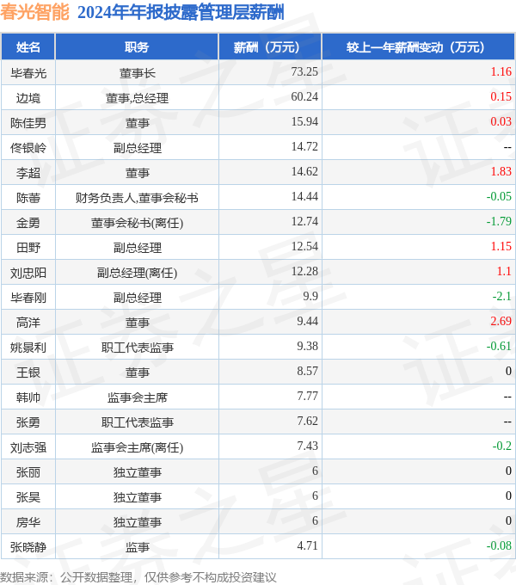Click salary value 12.28
The image size is (516, 585).
(x=304, y=272)
